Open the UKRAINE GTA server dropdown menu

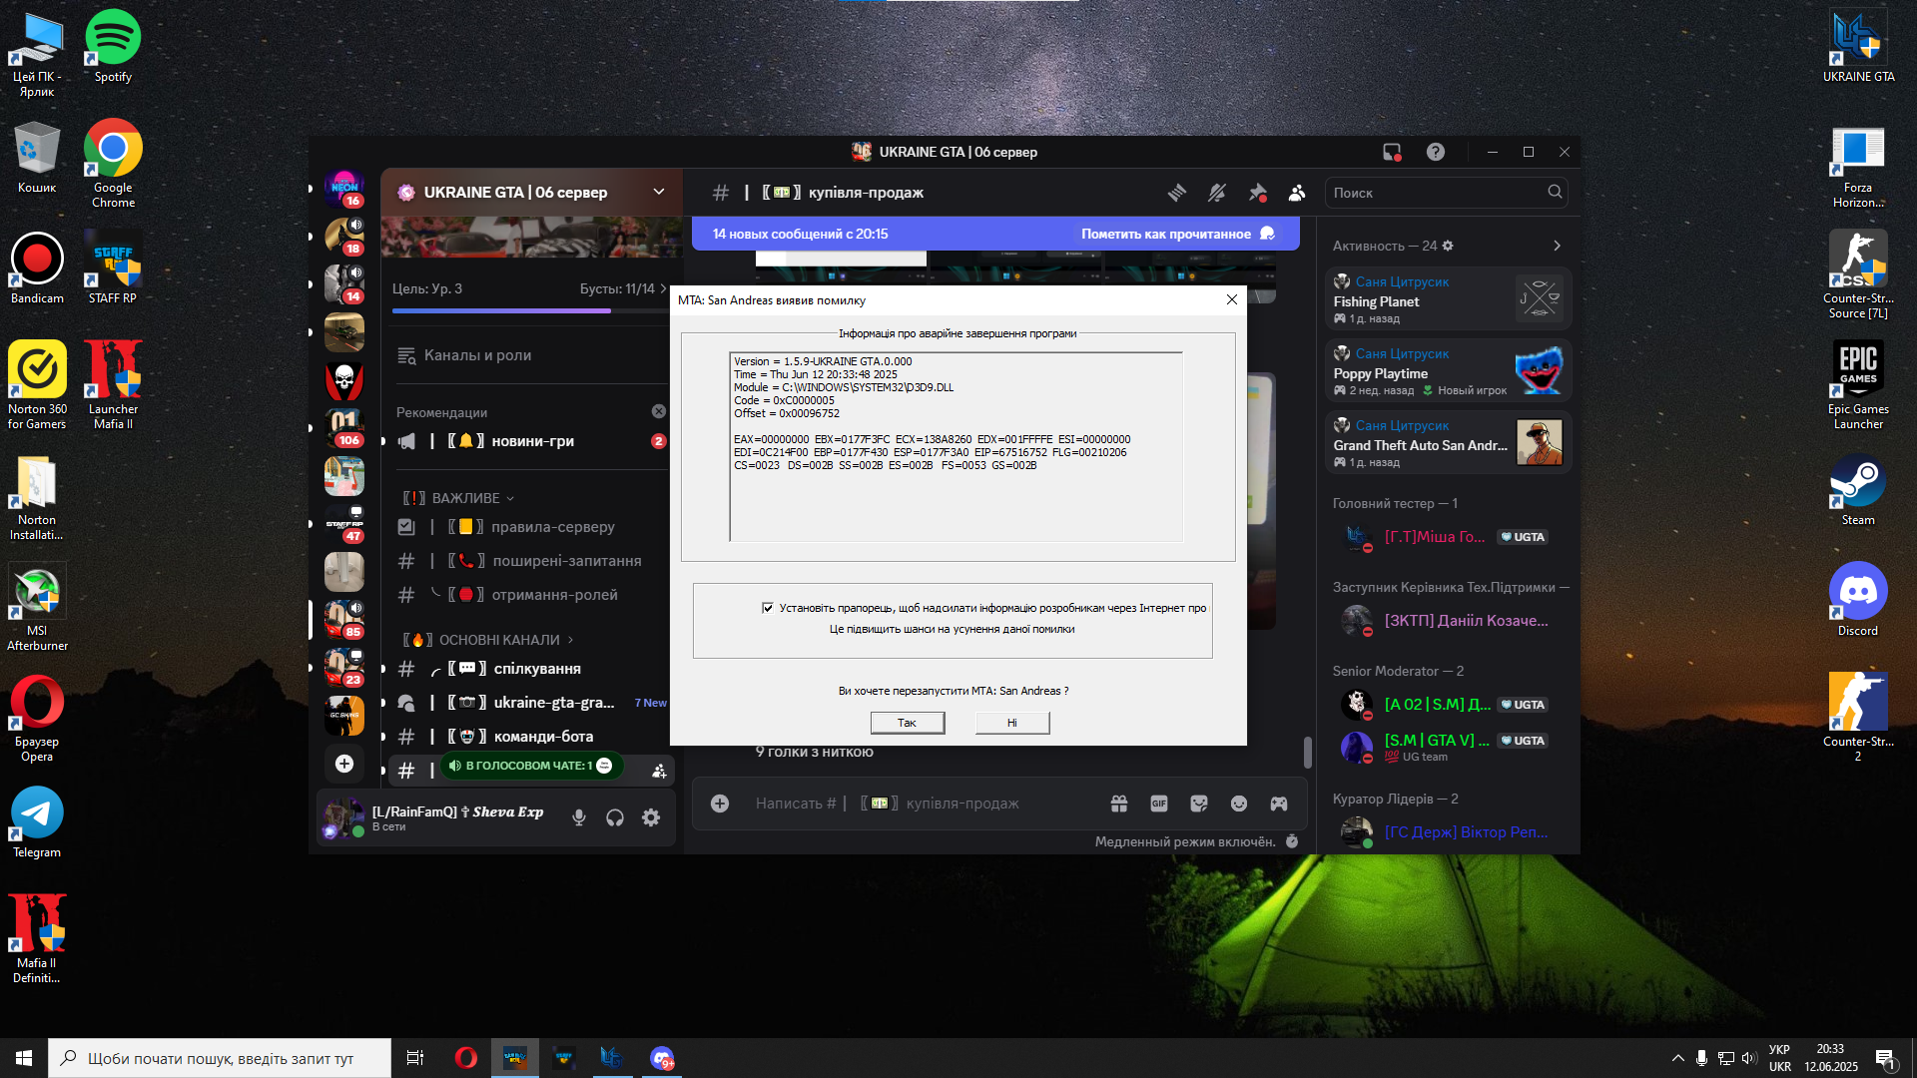pos(659,192)
